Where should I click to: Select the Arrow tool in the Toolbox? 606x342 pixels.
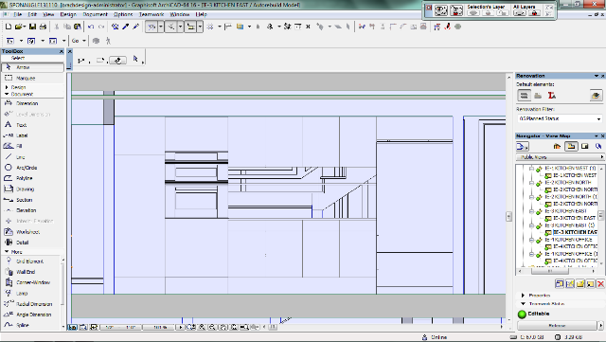coord(32,67)
